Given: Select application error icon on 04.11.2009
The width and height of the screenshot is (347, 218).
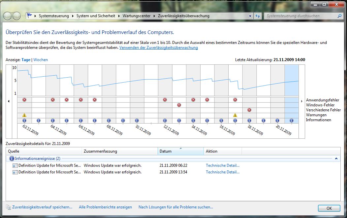Looking at the screenshot, I should (53, 100).
